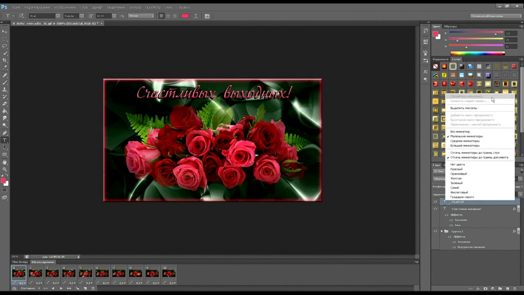The height and width of the screenshot is (295, 524).
Task: Switch to the Образцы swatches tab
Action: click(450, 27)
